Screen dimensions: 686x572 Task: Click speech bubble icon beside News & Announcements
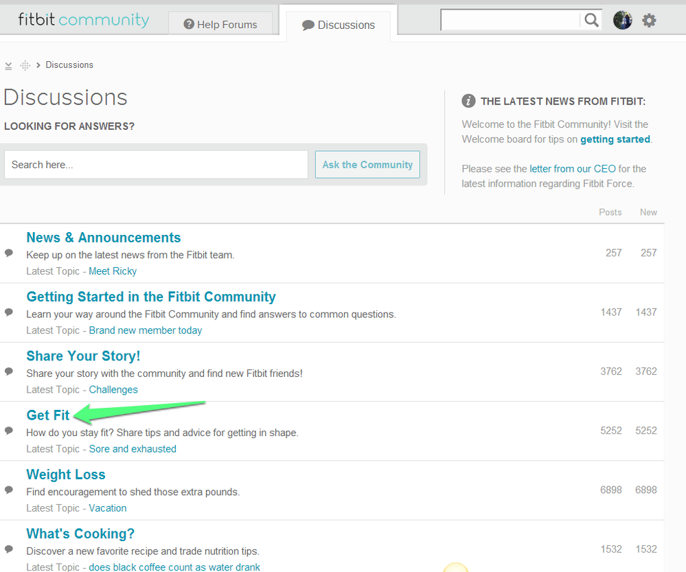[x=9, y=253]
